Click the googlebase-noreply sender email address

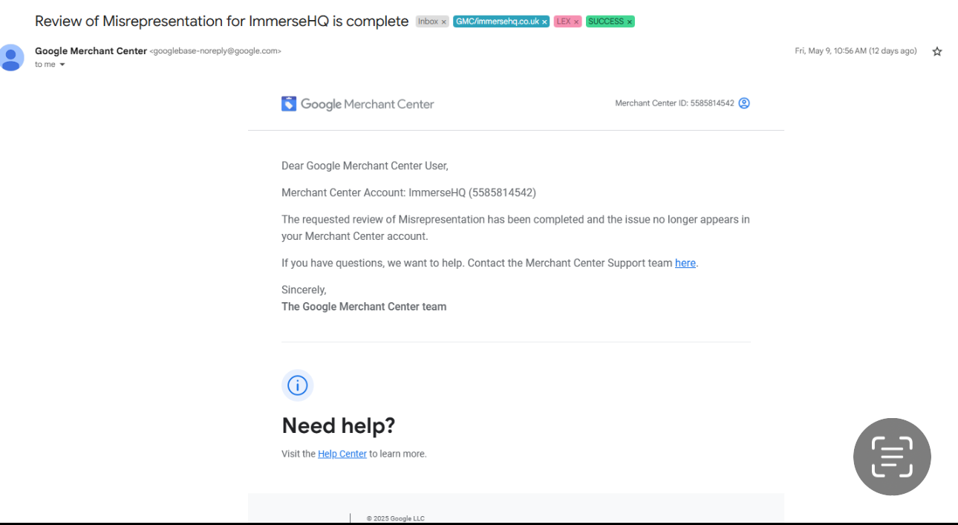coord(215,51)
